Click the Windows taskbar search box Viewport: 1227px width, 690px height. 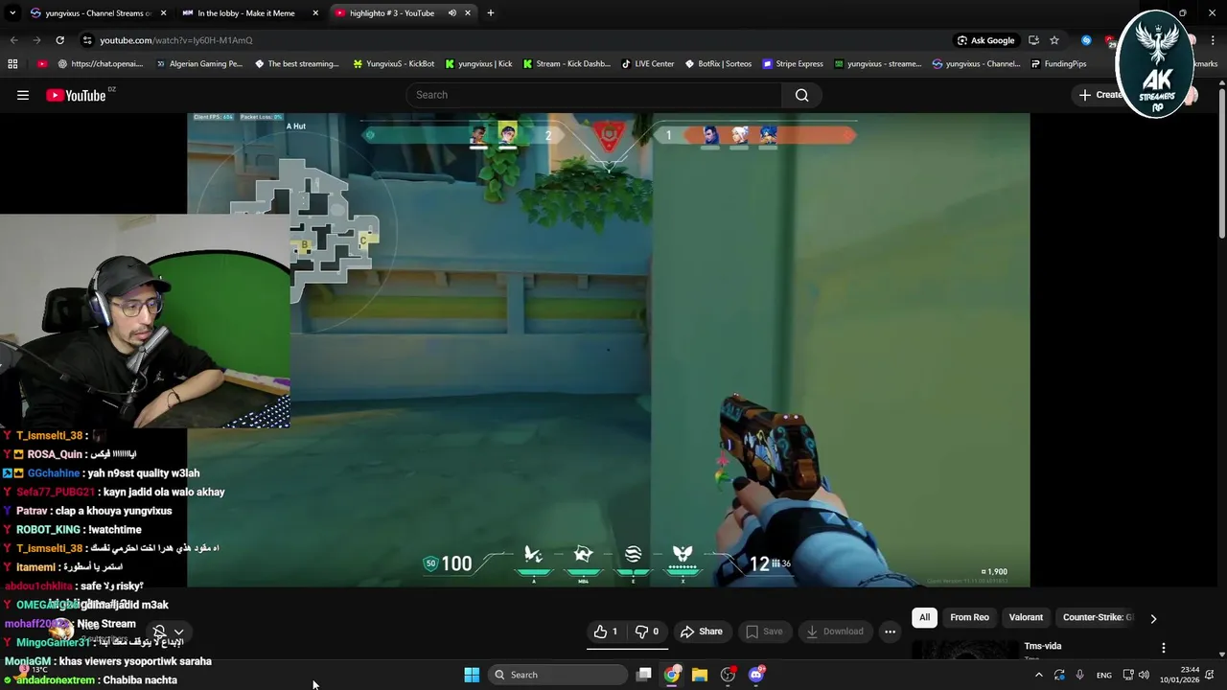pyautogui.click(x=558, y=675)
